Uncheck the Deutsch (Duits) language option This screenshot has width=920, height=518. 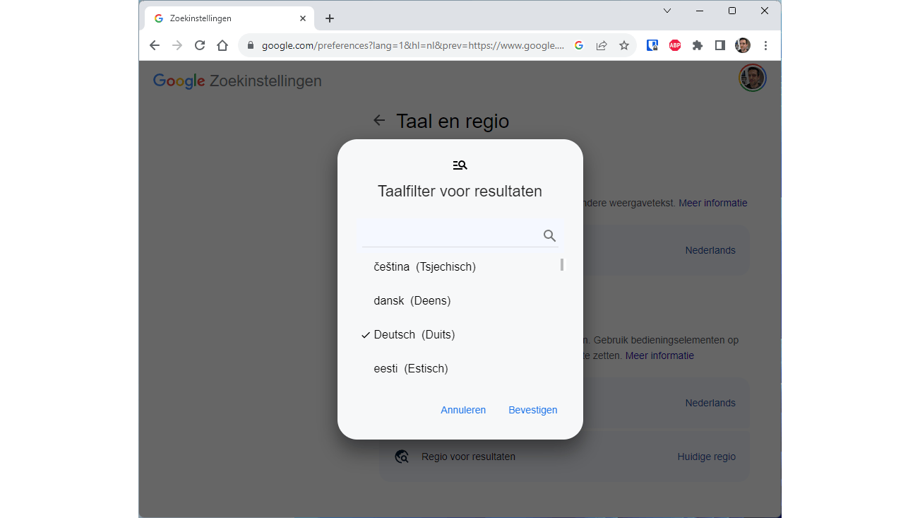(x=414, y=335)
